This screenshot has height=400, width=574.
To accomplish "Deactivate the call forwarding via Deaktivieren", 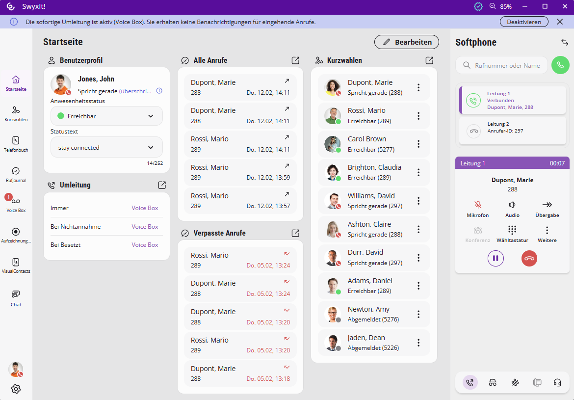I will tap(524, 22).
